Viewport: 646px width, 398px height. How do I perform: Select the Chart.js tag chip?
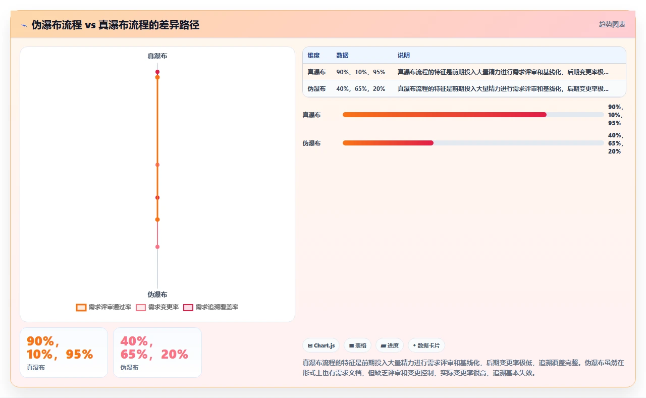coord(321,345)
